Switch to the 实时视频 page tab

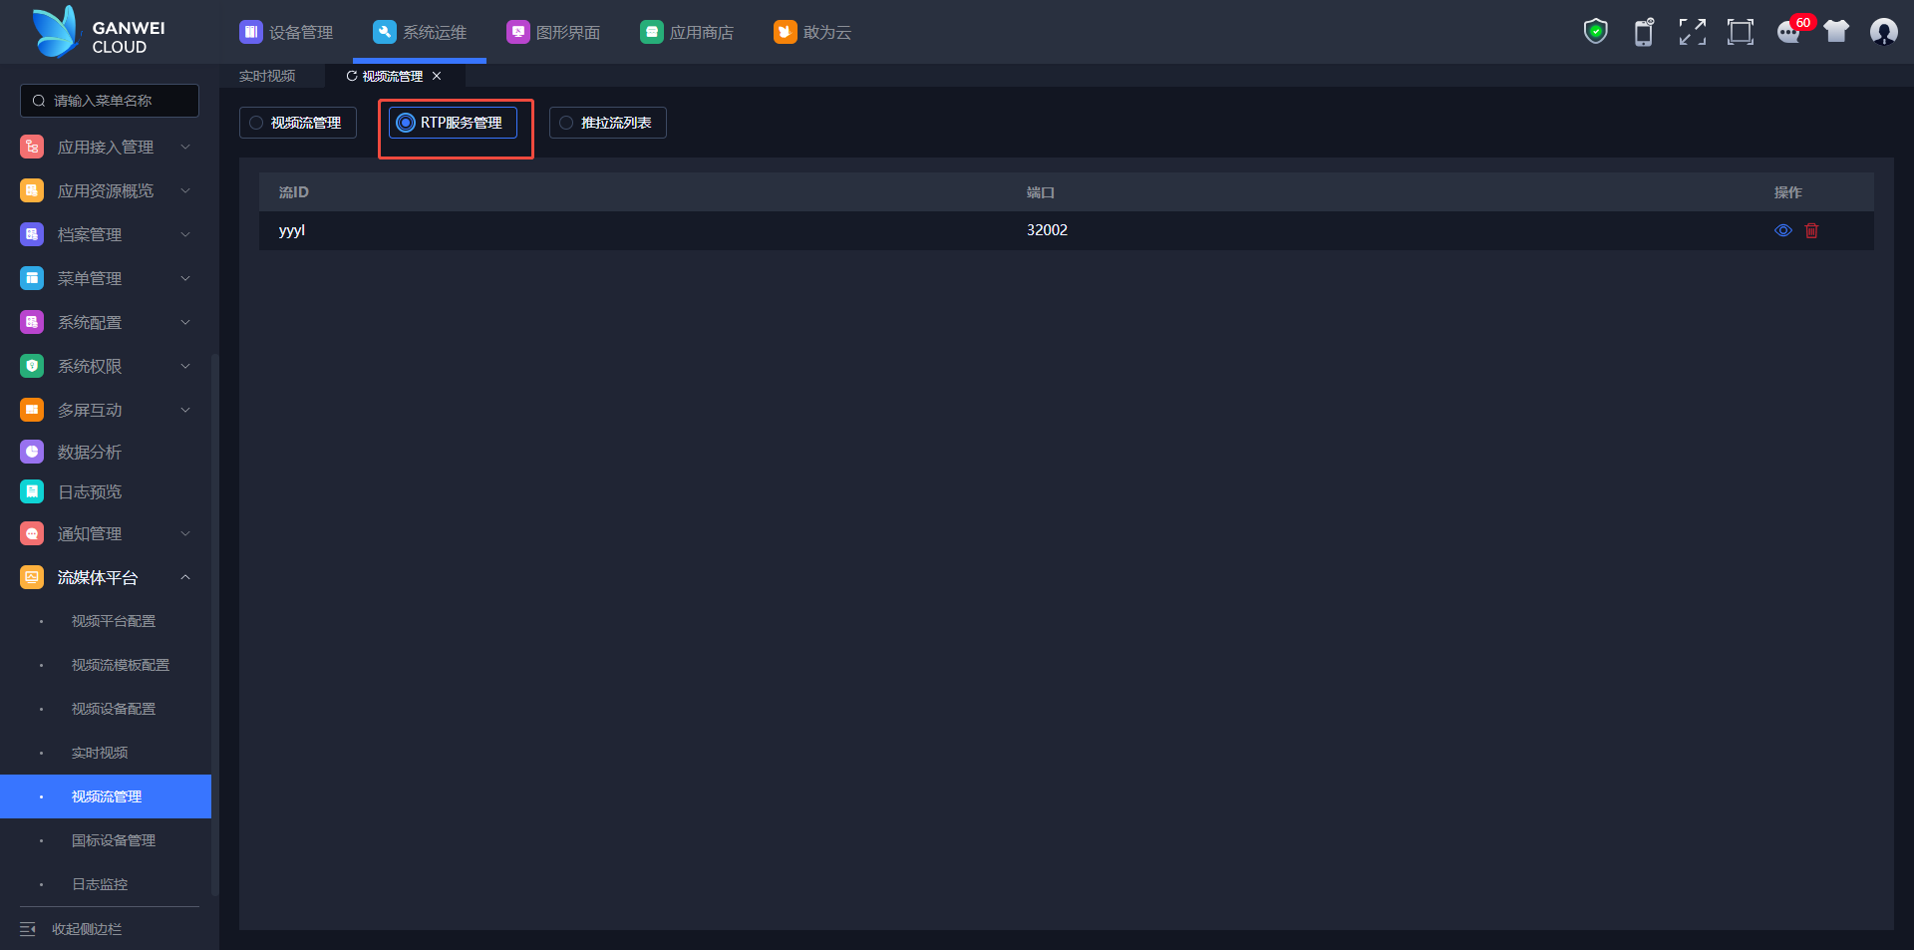(x=267, y=76)
